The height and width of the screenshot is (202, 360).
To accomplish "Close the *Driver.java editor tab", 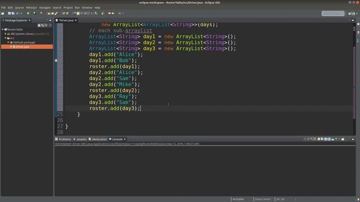I will [x=76, y=20].
